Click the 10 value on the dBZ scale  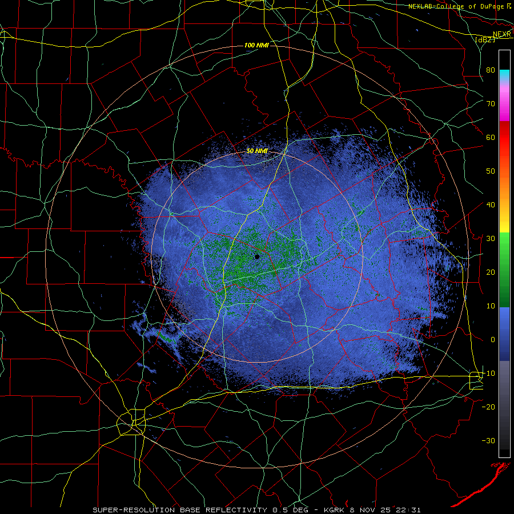[x=491, y=306]
